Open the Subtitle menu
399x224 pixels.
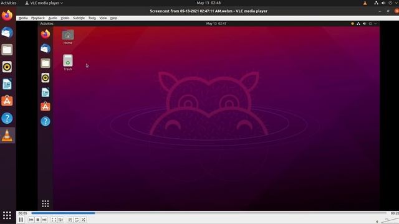pyautogui.click(x=79, y=18)
